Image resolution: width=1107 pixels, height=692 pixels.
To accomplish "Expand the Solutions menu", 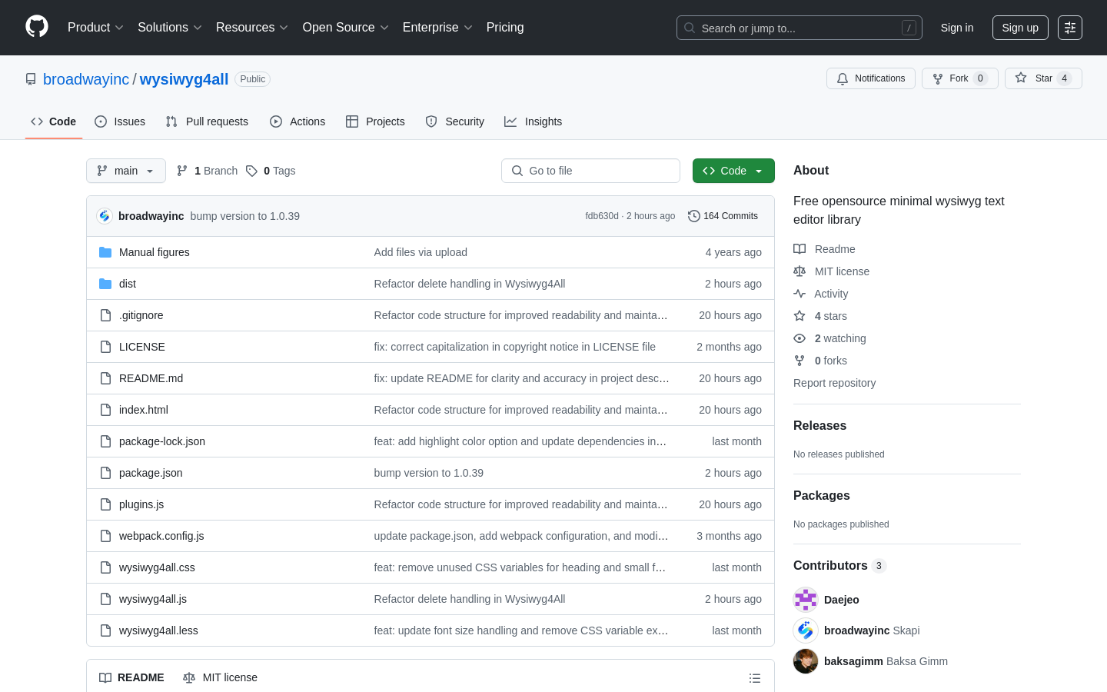I will [170, 28].
